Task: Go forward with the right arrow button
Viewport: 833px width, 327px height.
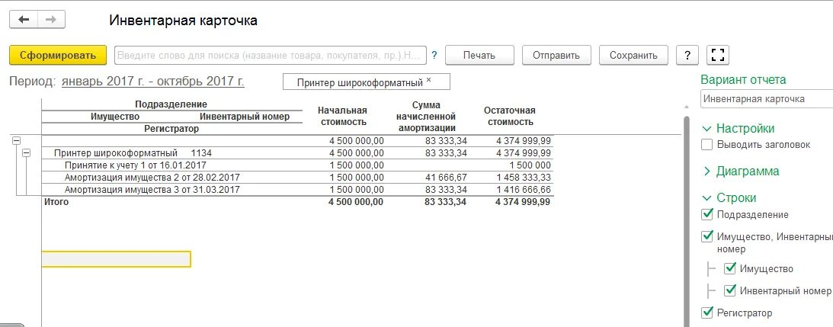Action: click(52, 20)
